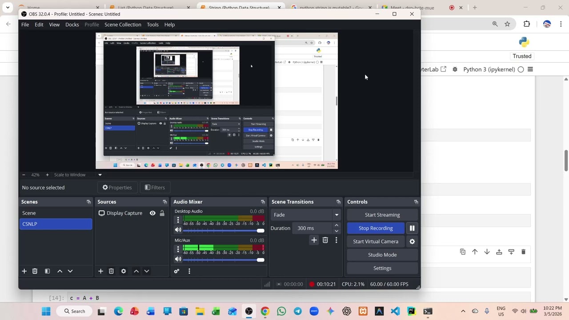Select Display Capture source row
This screenshot has height=320, width=569.
pyautogui.click(x=132, y=213)
